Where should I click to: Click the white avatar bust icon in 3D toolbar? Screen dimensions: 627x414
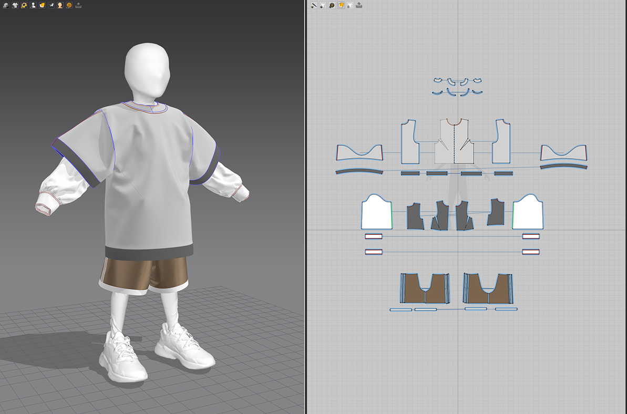point(33,5)
